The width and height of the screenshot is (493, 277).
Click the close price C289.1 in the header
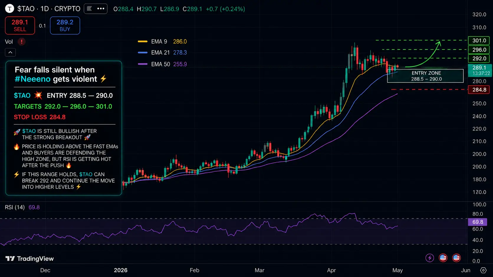point(192,9)
